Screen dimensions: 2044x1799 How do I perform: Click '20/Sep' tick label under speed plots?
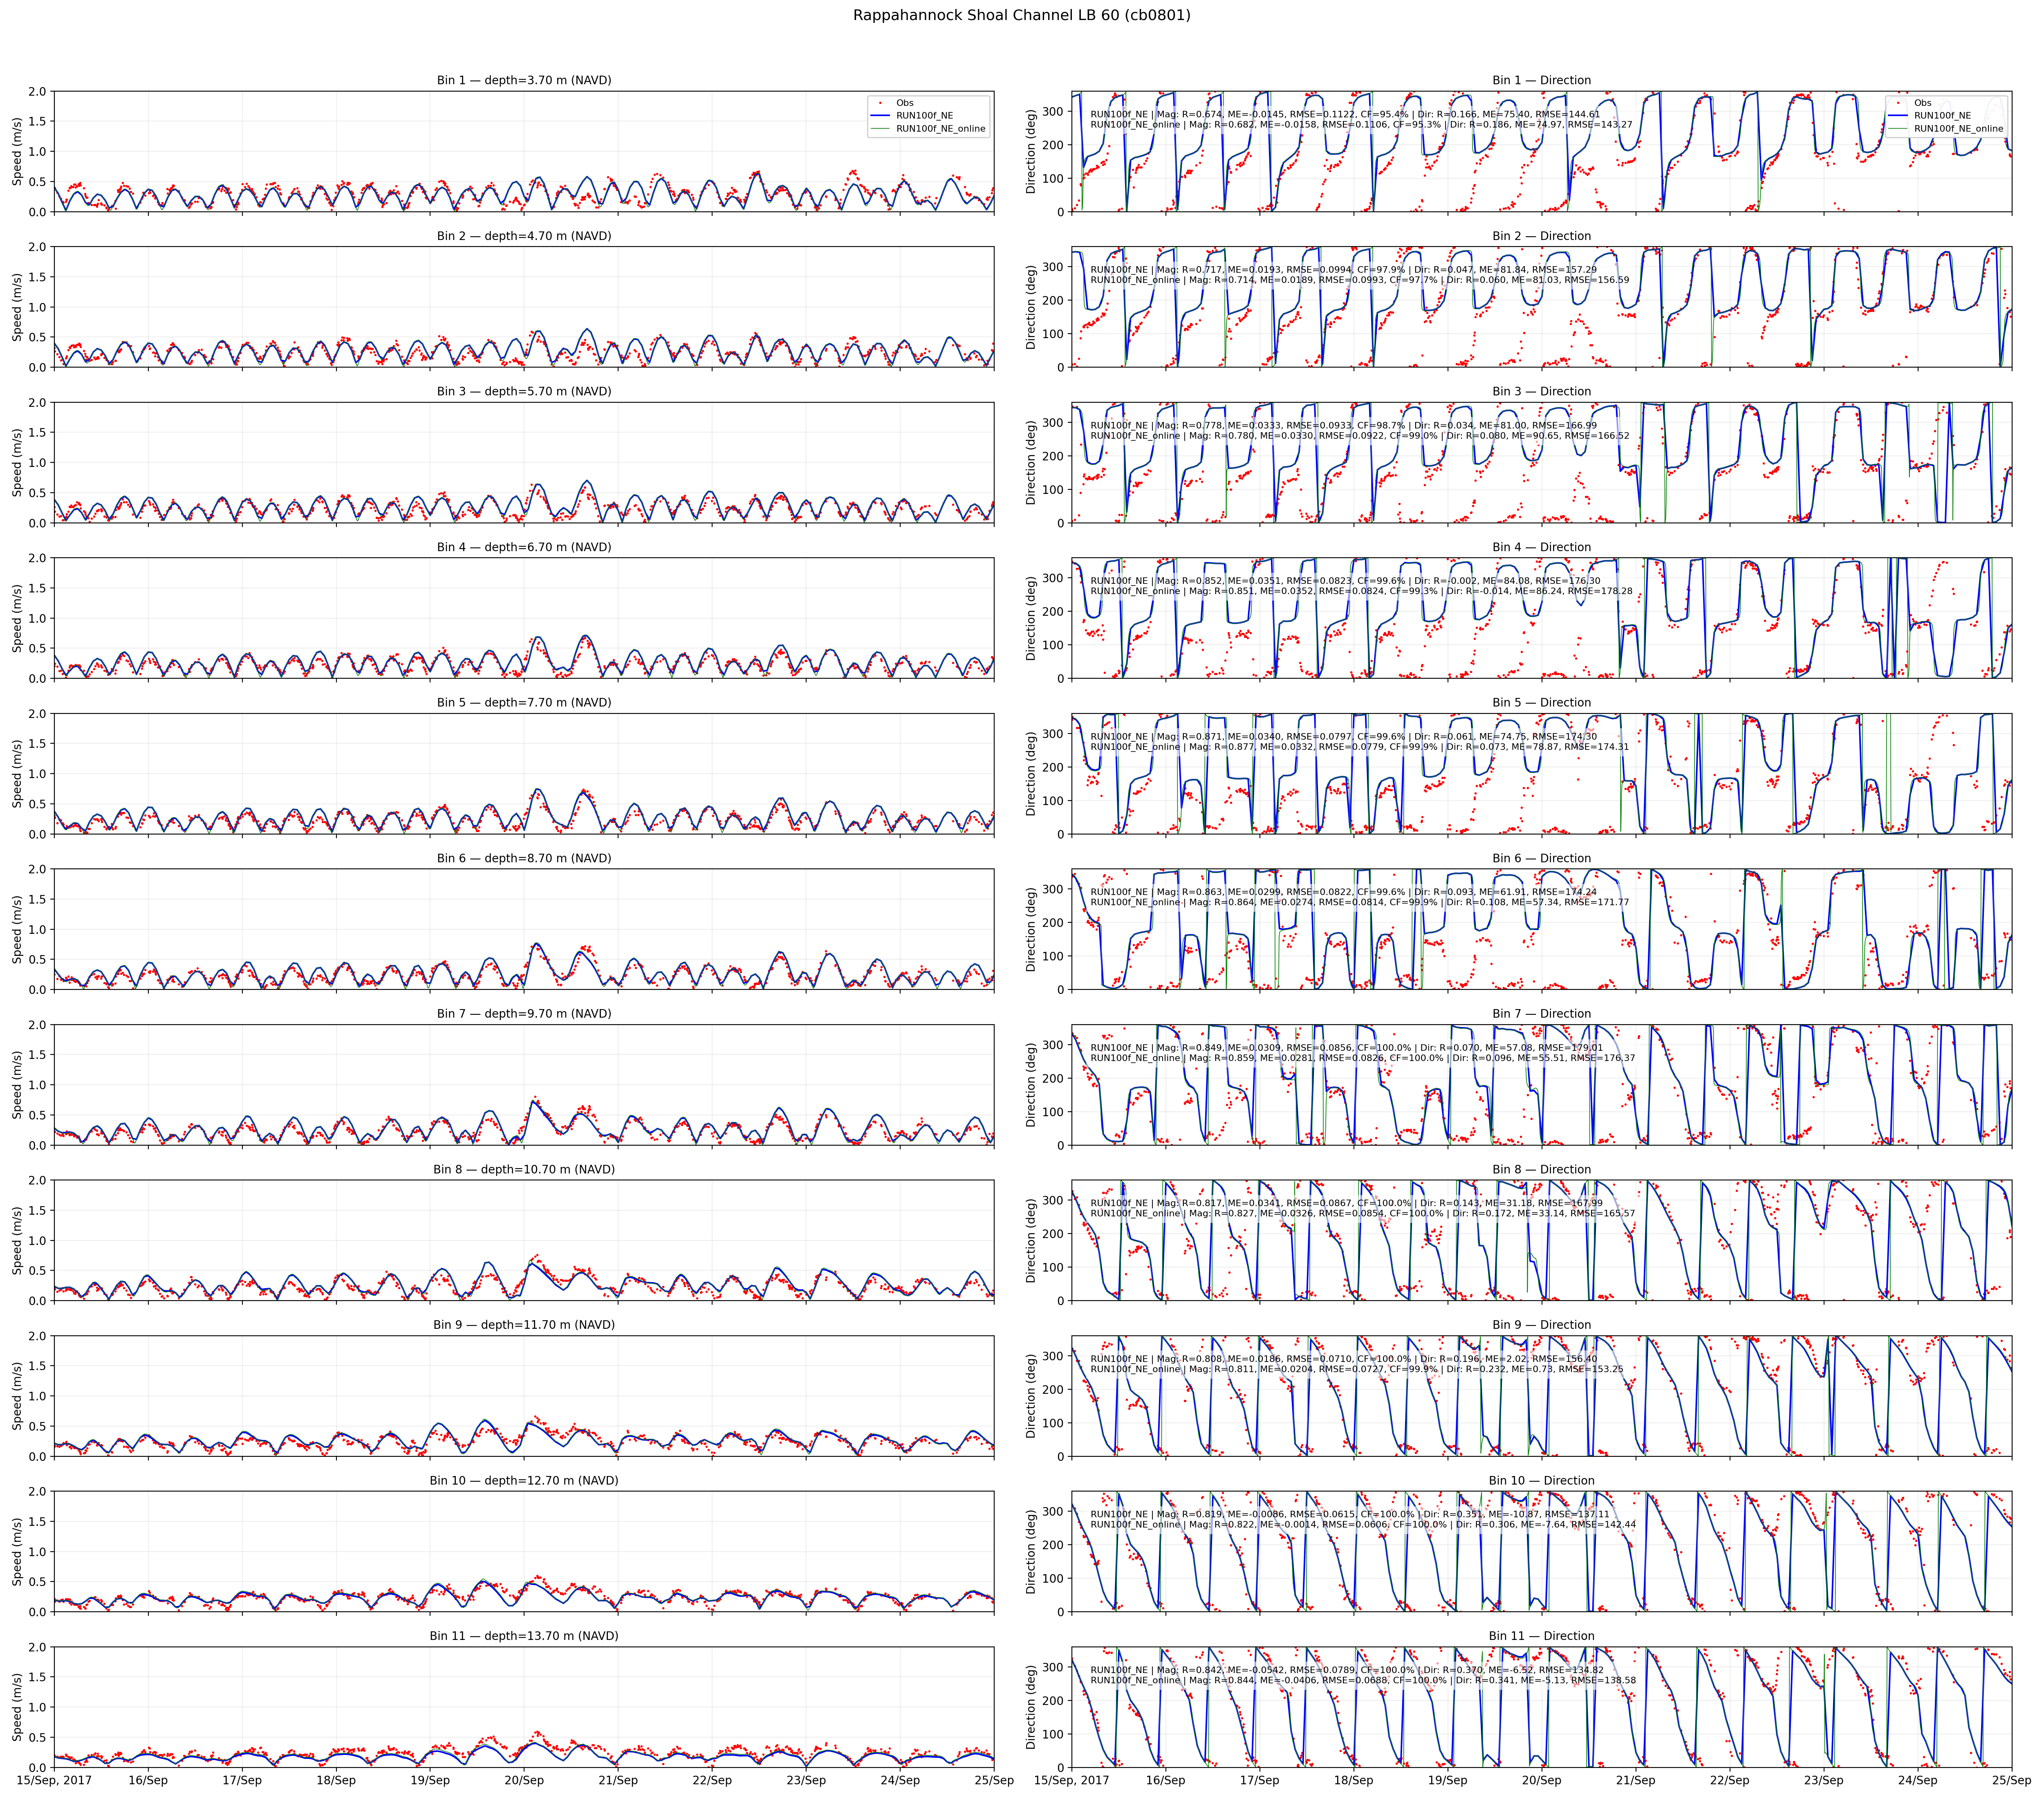524,1780
